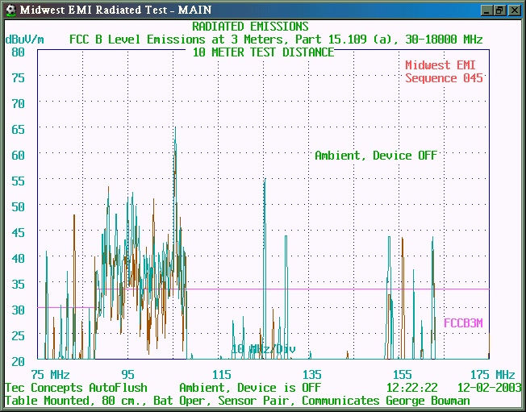
Task: Click the 10 MHz/Div scale label
Action: point(263,348)
